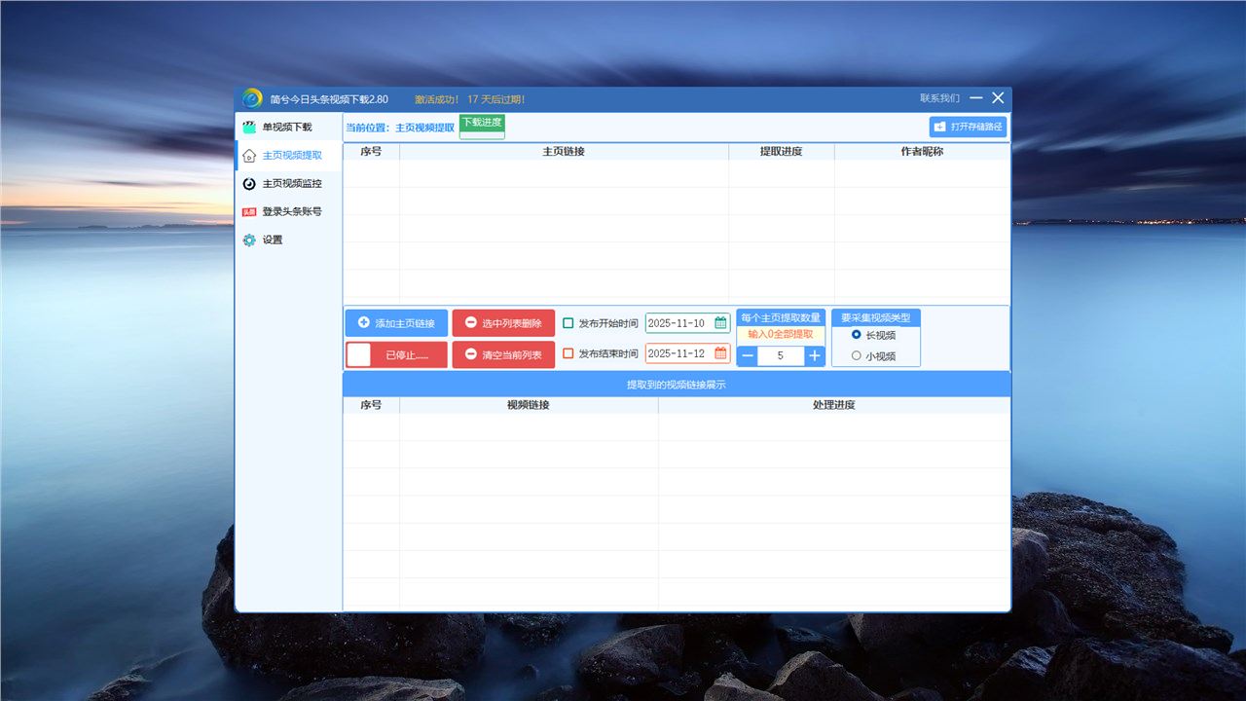Choose the 小视频 radio option
This screenshot has width=1246, height=701.
(x=857, y=356)
